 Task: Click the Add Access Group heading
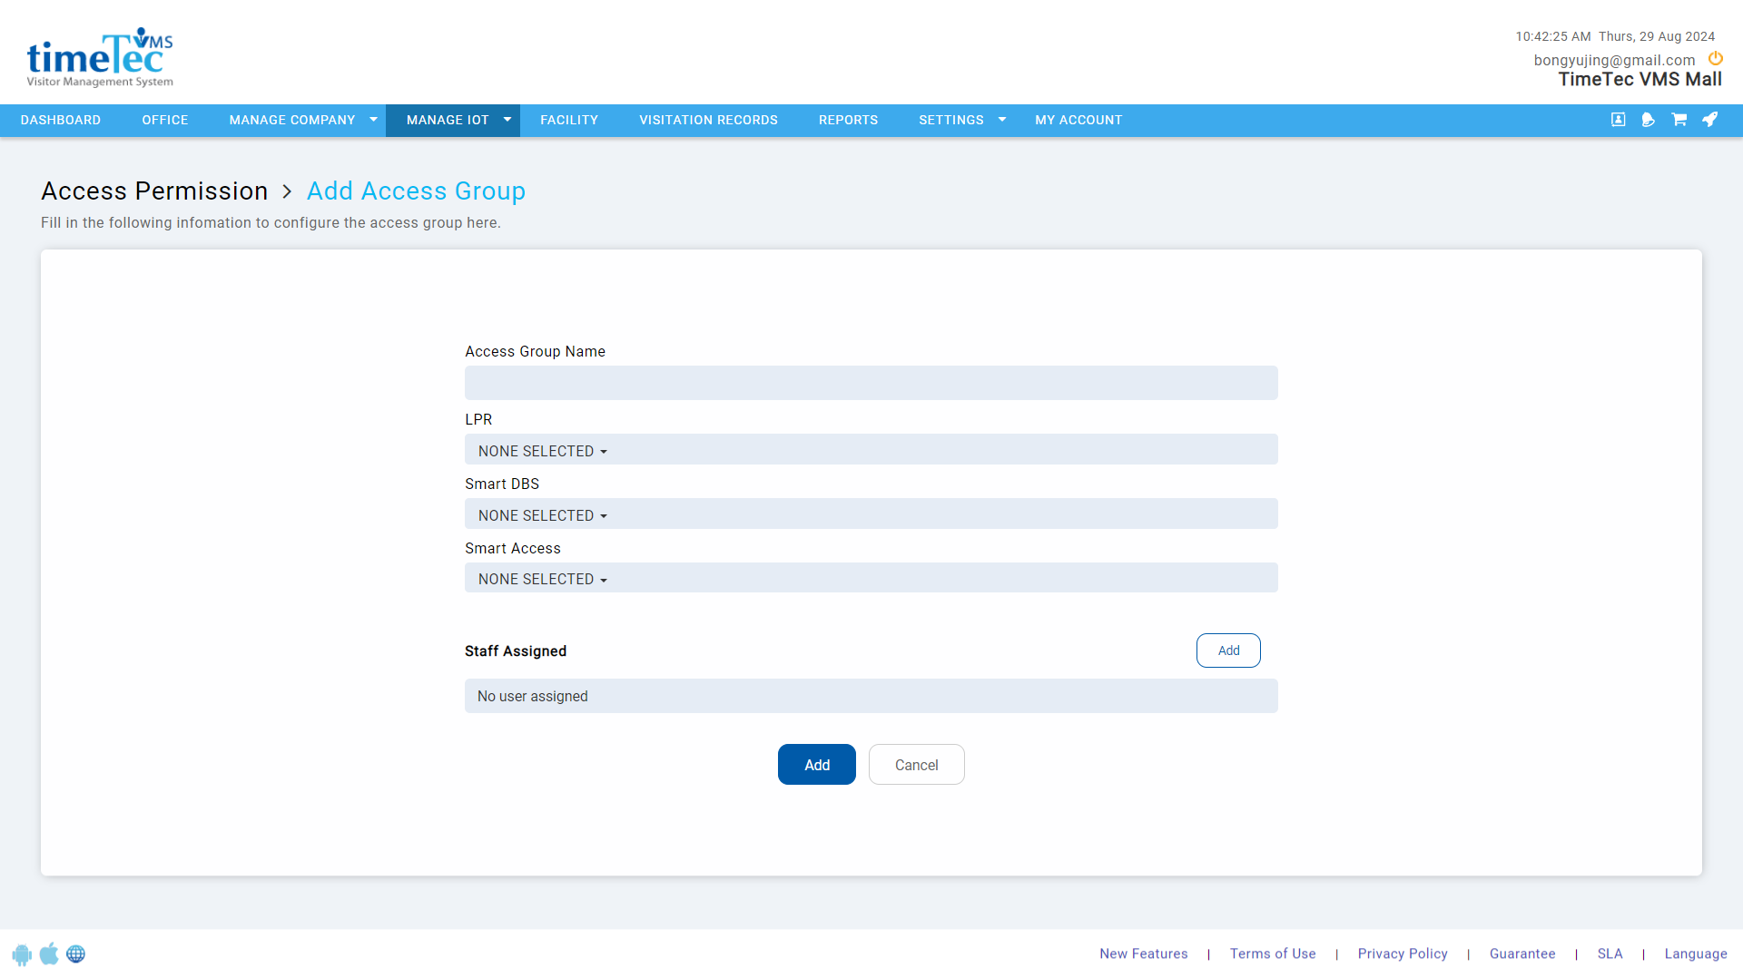(x=416, y=191)
